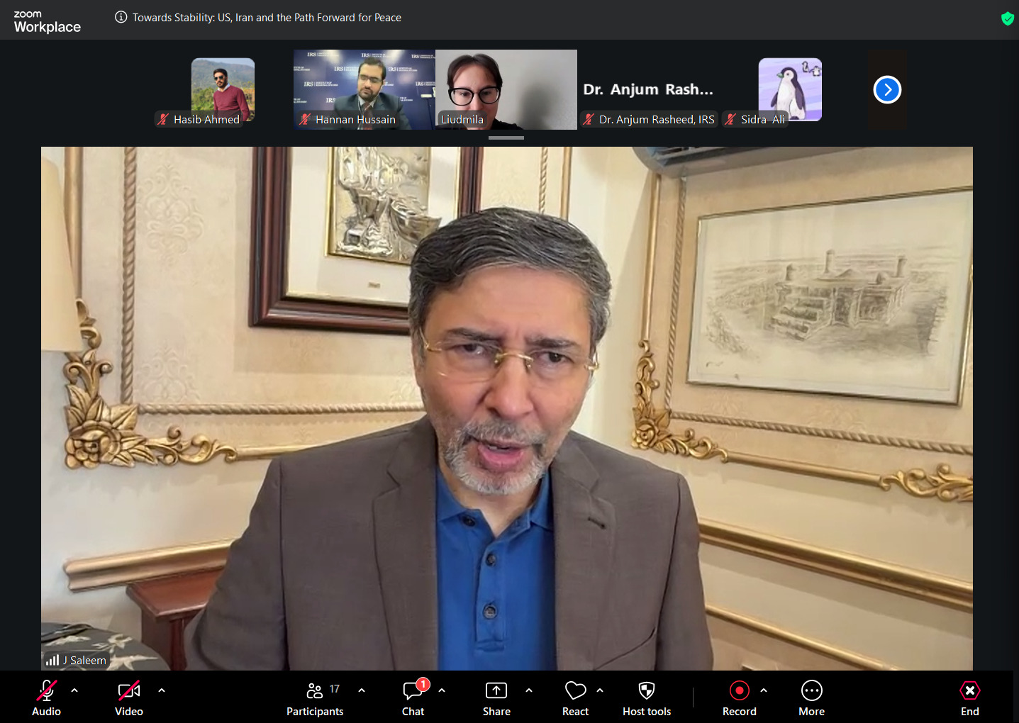Expand the audio options caret

tap(74, 690)
